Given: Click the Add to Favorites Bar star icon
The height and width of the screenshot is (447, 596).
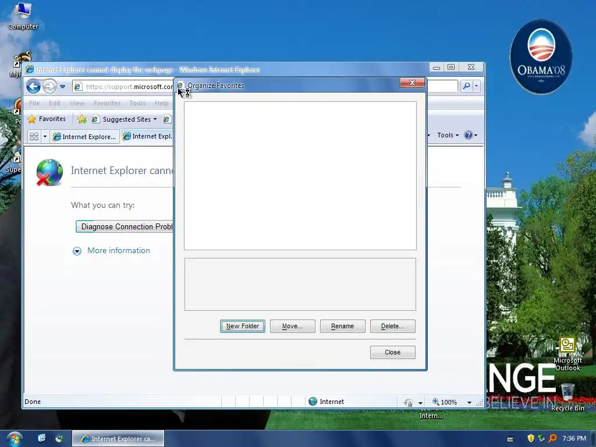Looking at the screenshot, I should tap(82, 119).
